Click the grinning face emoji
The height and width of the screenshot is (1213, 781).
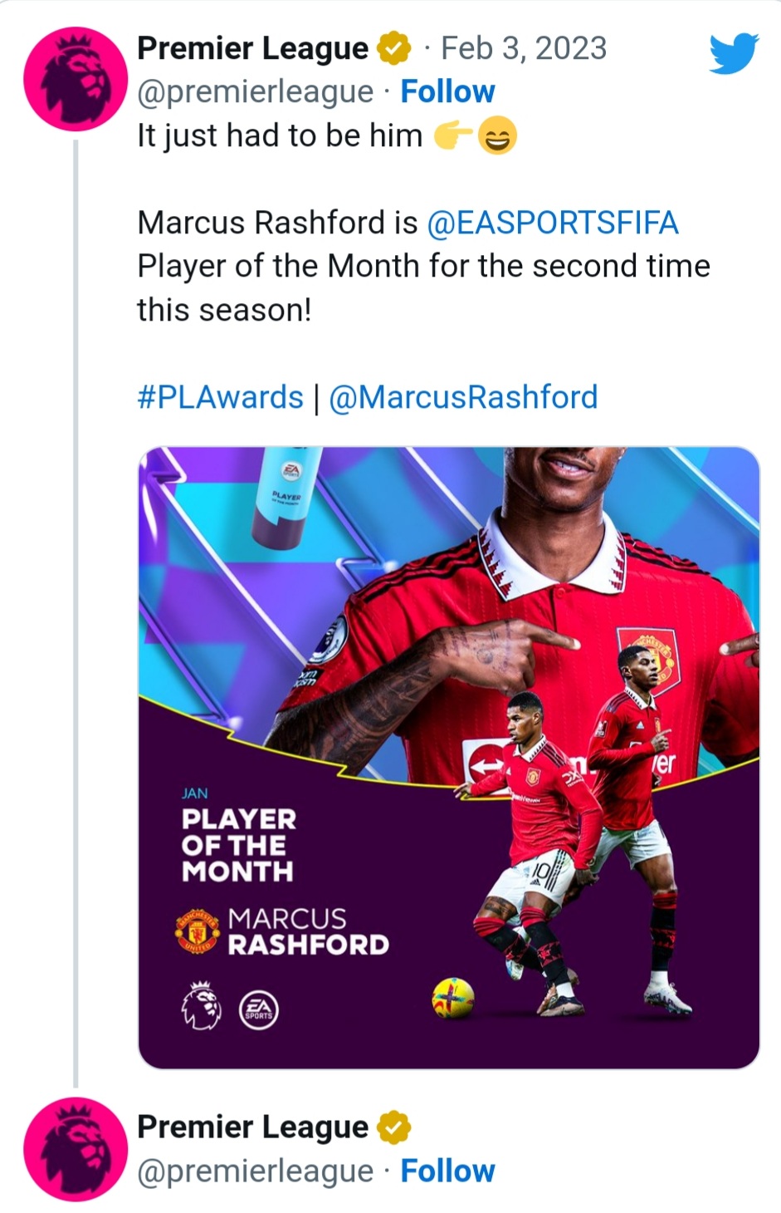click(497, 135)
